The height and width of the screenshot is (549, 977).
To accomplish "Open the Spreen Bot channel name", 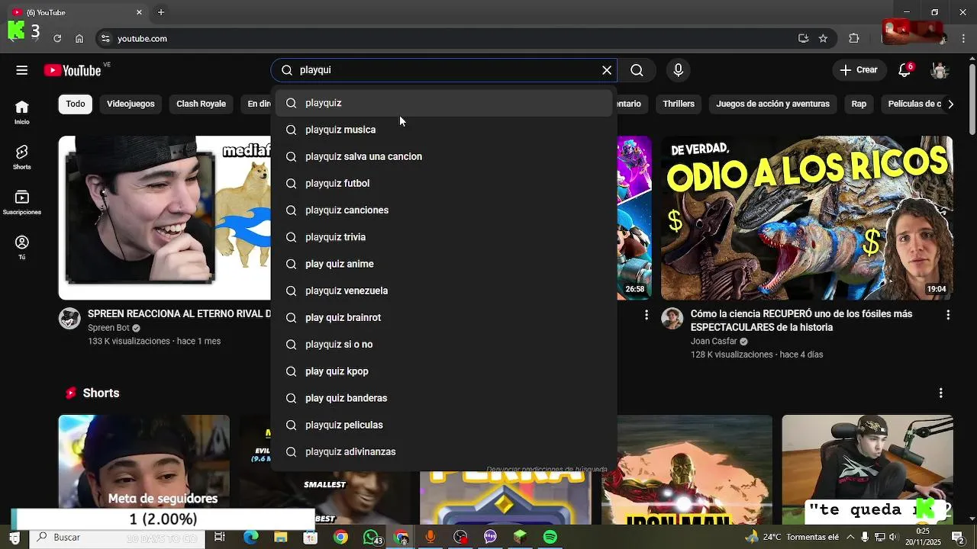I will click(108, 328).
